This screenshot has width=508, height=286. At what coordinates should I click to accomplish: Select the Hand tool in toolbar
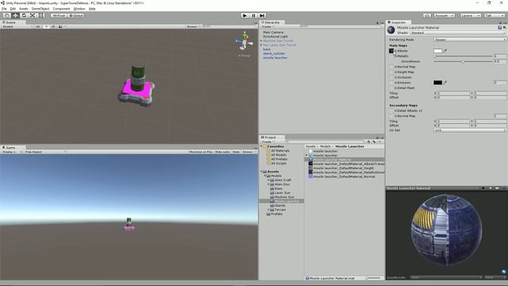coord(6,15)
